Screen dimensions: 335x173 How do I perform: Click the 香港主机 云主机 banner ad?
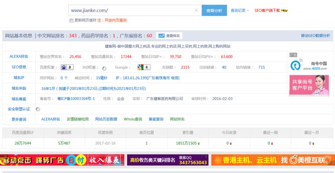click(x=273, y=160)
